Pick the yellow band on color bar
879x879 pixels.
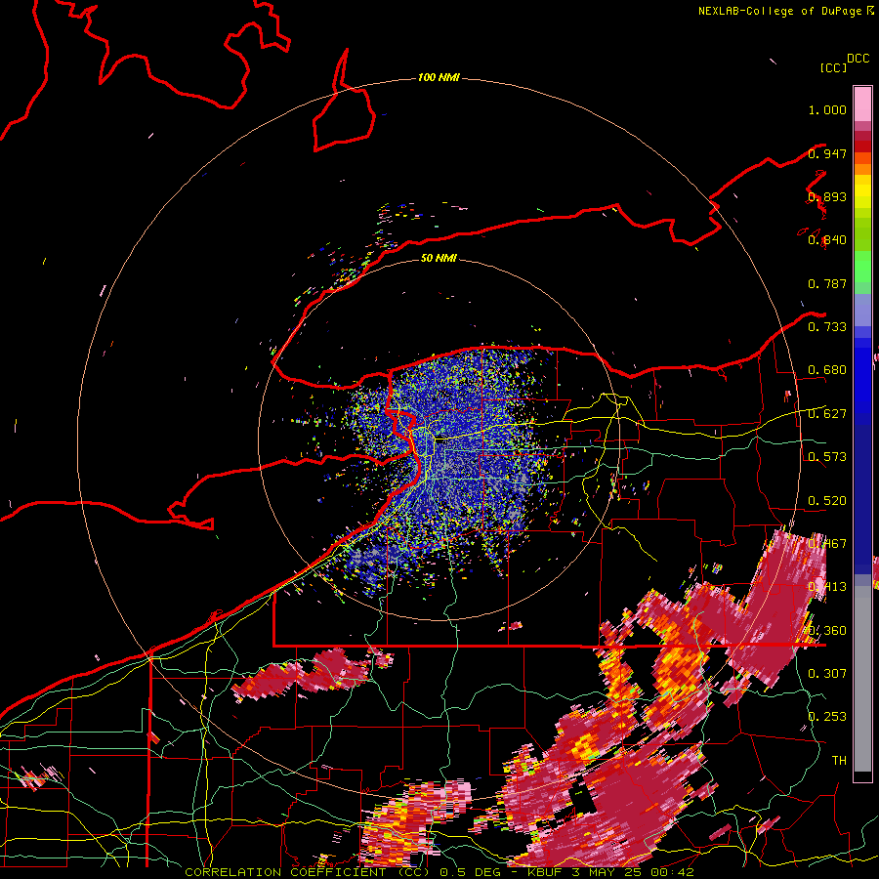point(862,192)
